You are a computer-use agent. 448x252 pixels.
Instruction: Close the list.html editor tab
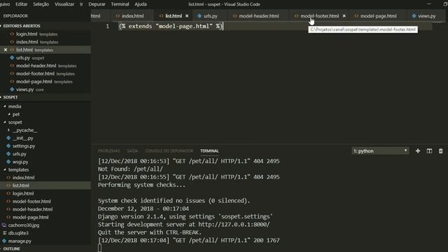(x=187, y=16)
